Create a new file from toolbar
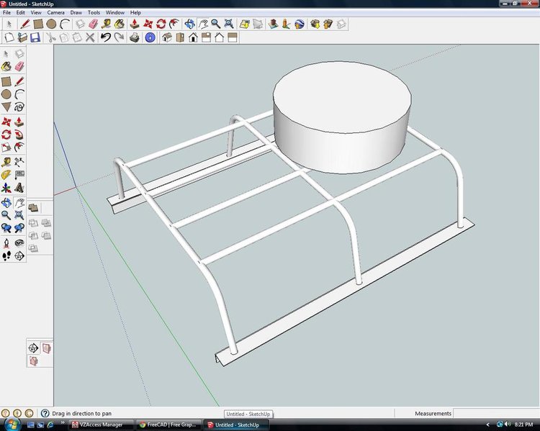 tap(9, 37)
